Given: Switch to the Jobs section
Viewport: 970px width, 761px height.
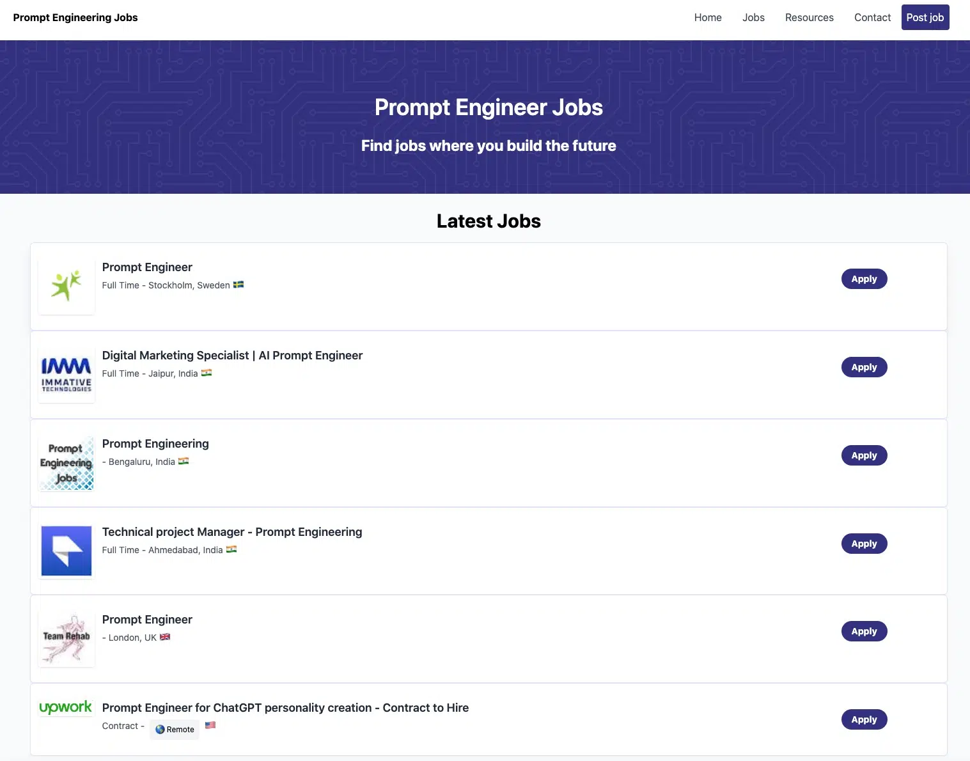Looking at the screenshot, I should click(x=753, y=17).
